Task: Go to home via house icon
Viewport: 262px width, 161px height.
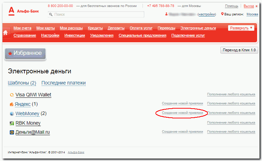Action: tap(5, 32)
